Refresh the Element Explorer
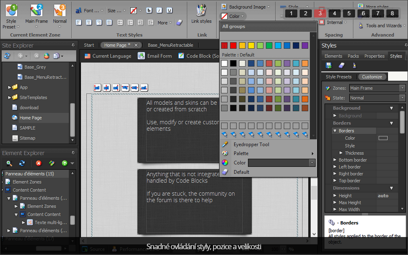The width and height of the screenshot is (408, 255). coord(22,163)
